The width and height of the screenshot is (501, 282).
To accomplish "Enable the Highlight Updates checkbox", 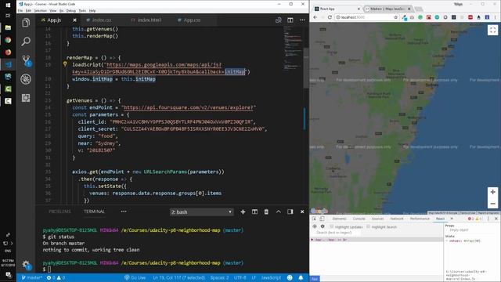I will (332, 226).
